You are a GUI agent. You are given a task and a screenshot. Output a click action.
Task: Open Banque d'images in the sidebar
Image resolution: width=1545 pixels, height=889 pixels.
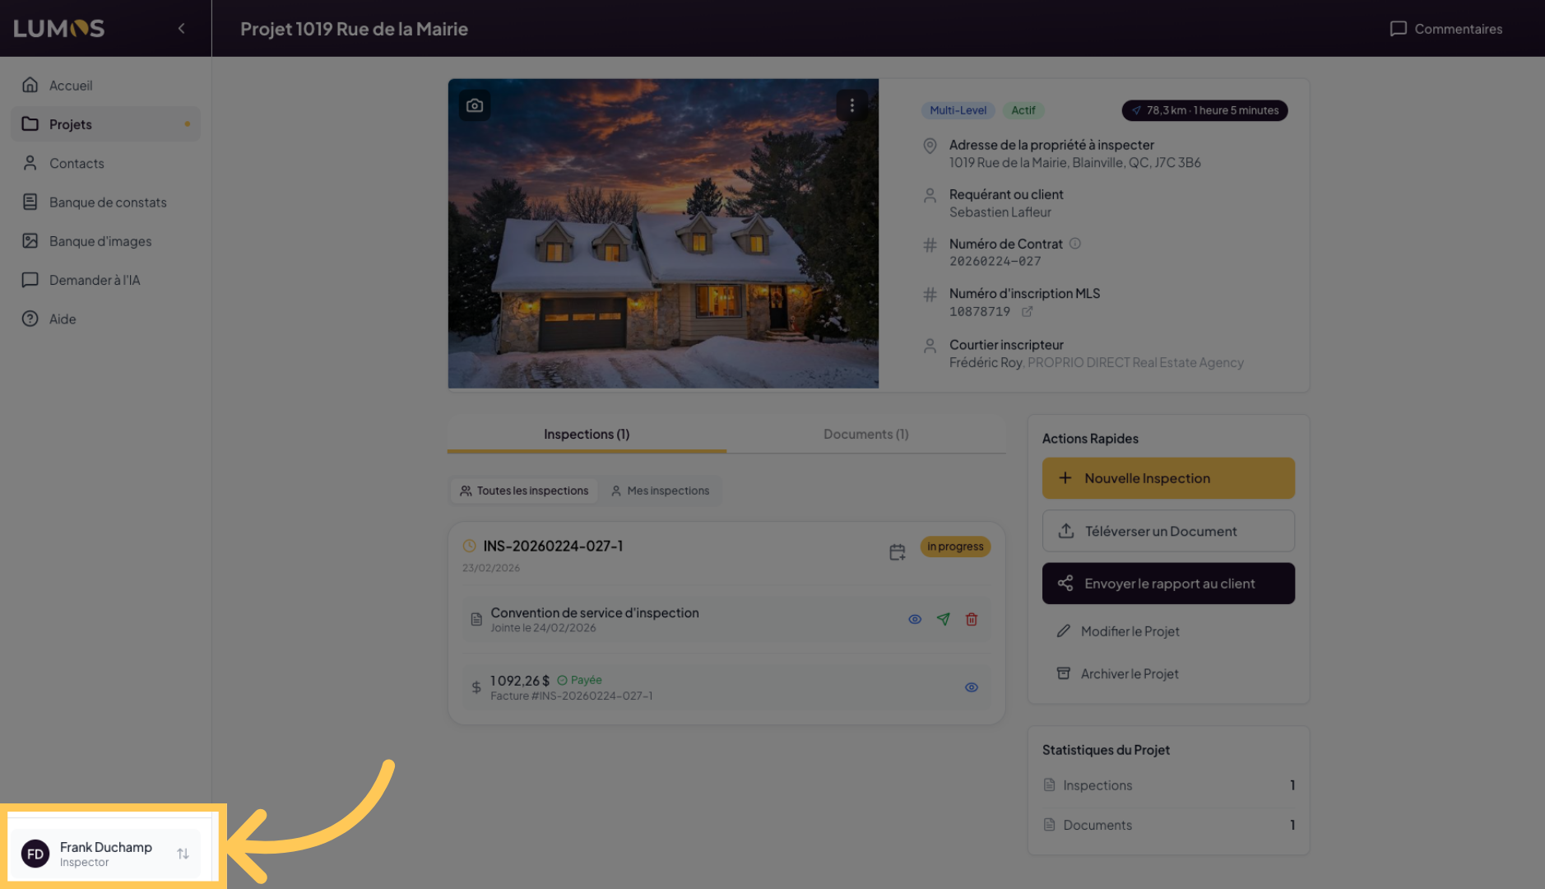tap(100, 241)
